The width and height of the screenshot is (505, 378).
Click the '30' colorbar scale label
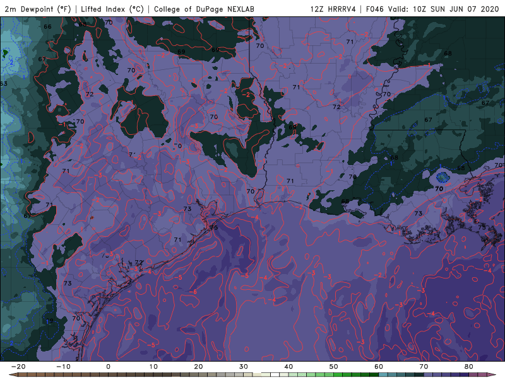tap(244, 367)
